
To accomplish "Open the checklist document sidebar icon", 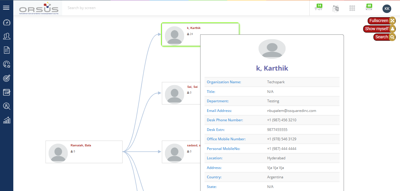I will [x=7, y=50].
